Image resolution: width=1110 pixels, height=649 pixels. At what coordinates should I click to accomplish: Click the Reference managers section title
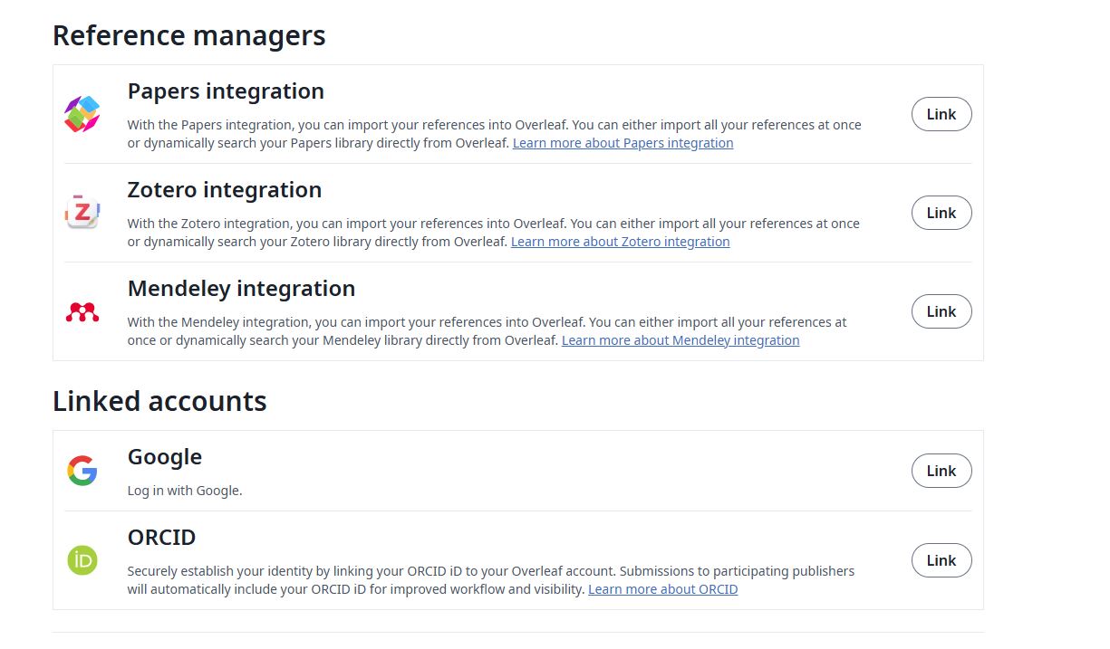pos(188,36)
